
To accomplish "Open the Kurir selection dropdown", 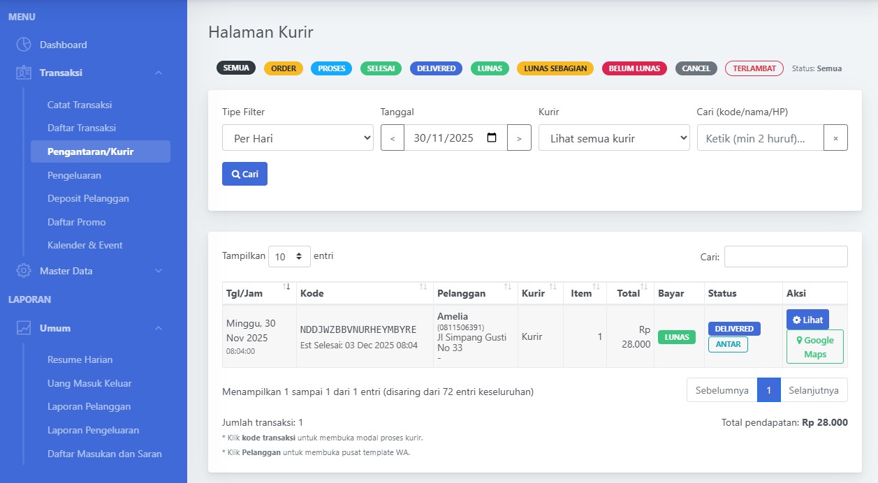I will (614, 138).
